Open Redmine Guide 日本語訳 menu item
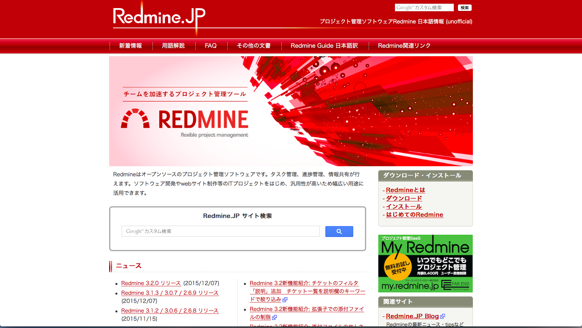This screenshot has height=328, width=582. 324,46
